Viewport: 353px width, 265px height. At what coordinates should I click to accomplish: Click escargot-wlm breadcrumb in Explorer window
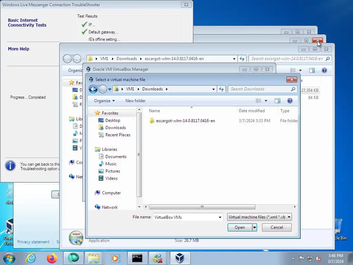point(174,59)
